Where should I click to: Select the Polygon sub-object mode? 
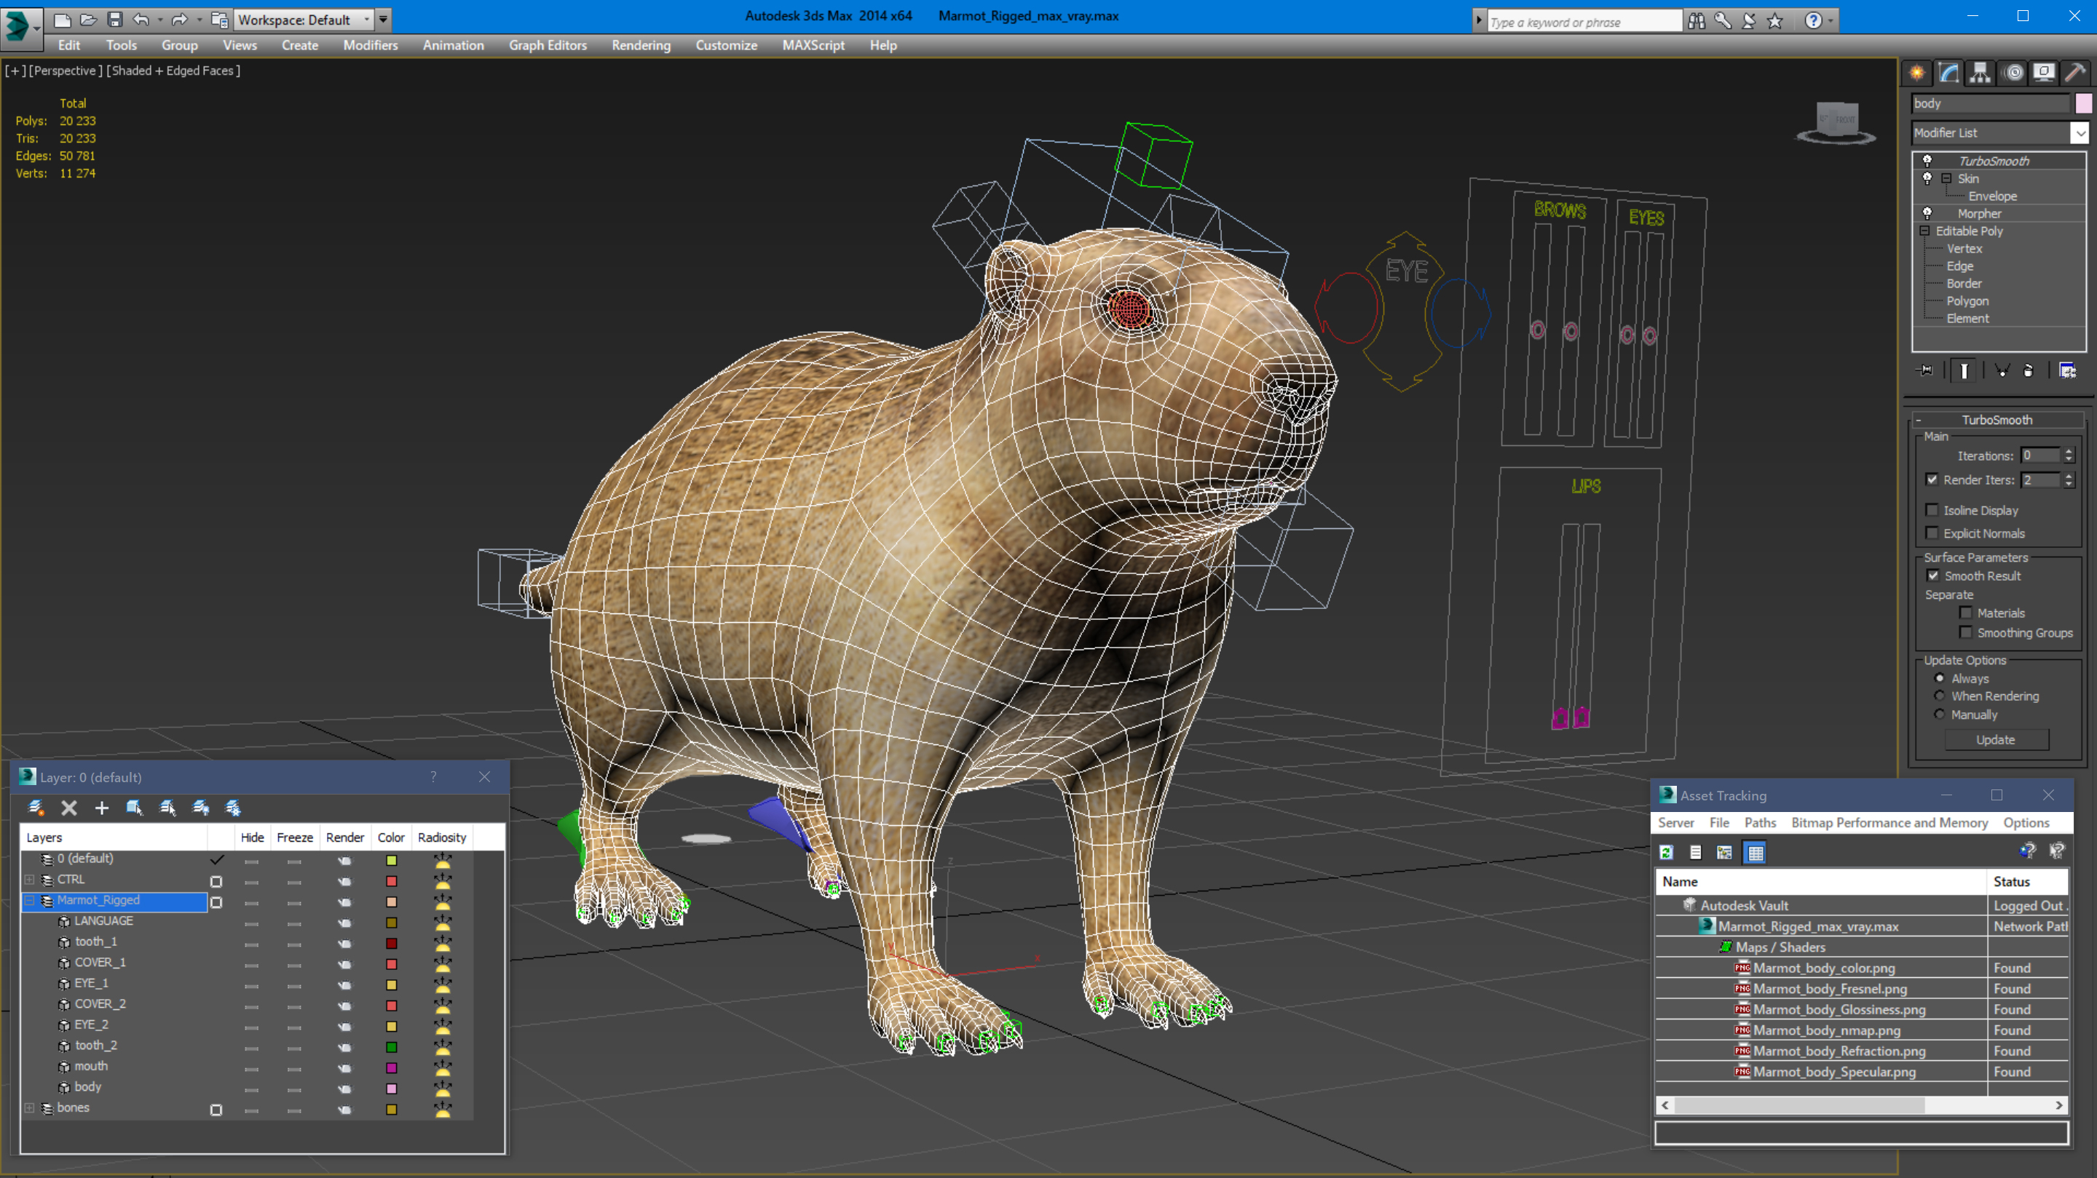pos(1967,301)
